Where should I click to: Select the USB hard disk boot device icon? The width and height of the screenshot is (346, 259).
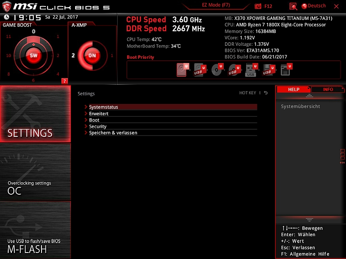(x=199, y=70)
